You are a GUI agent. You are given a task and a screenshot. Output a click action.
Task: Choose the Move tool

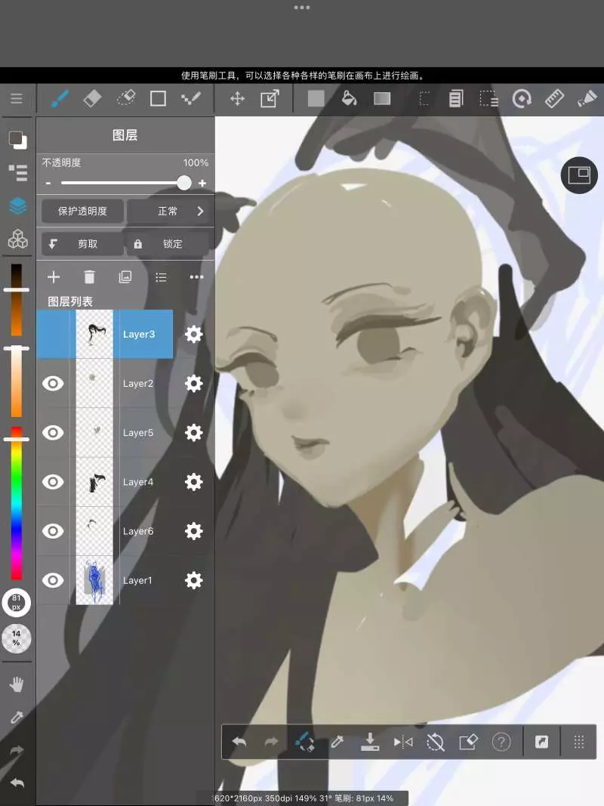237,98
